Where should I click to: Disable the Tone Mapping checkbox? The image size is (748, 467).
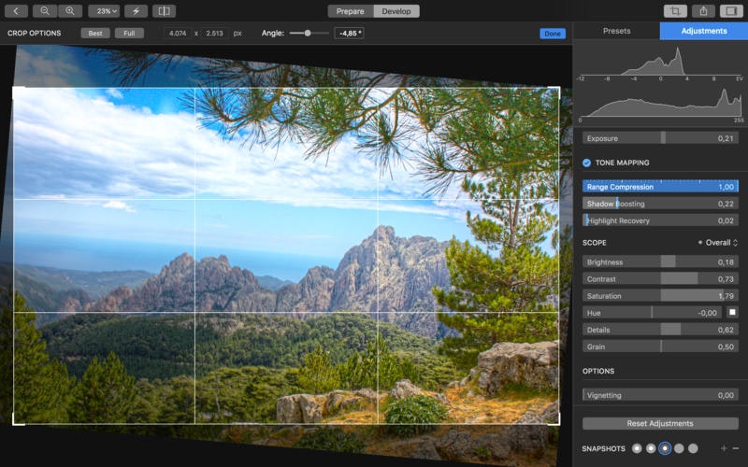(x=586, y=163)
